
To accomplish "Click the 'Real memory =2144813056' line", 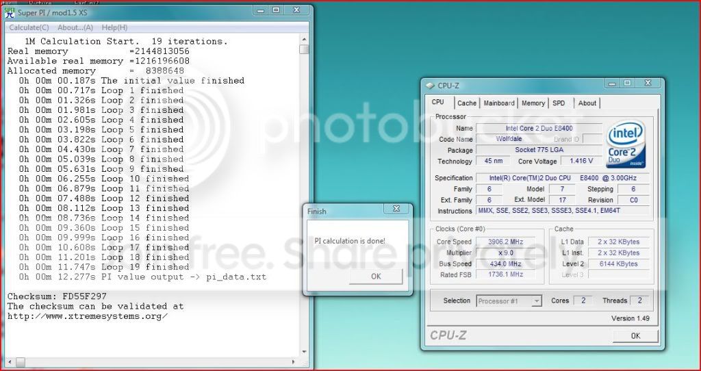I will click(x=99, y=51).
